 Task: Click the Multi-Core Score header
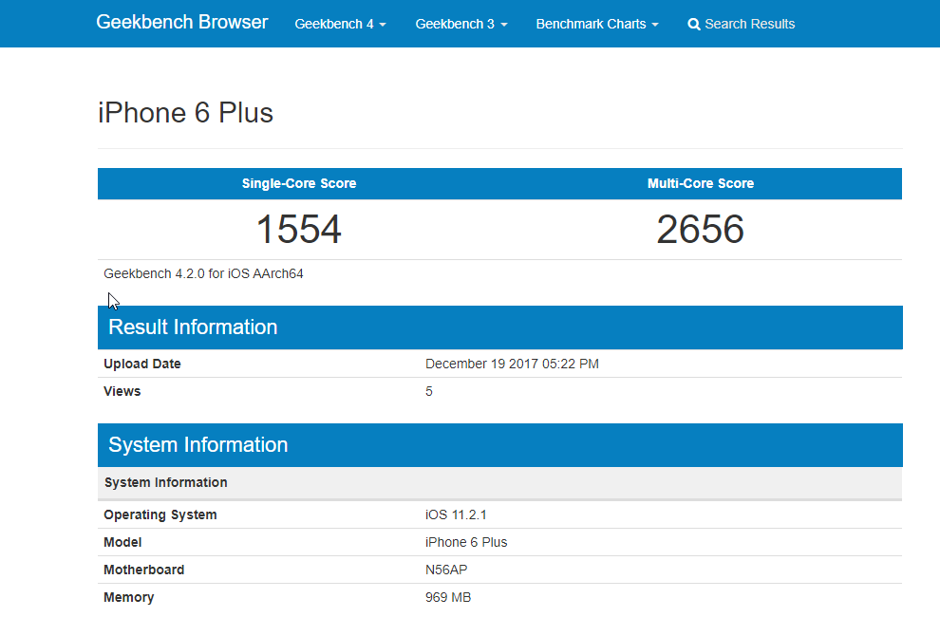click(700, 183)
